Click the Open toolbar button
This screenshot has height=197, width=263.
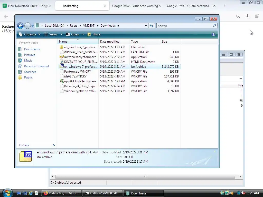[72, 34]
